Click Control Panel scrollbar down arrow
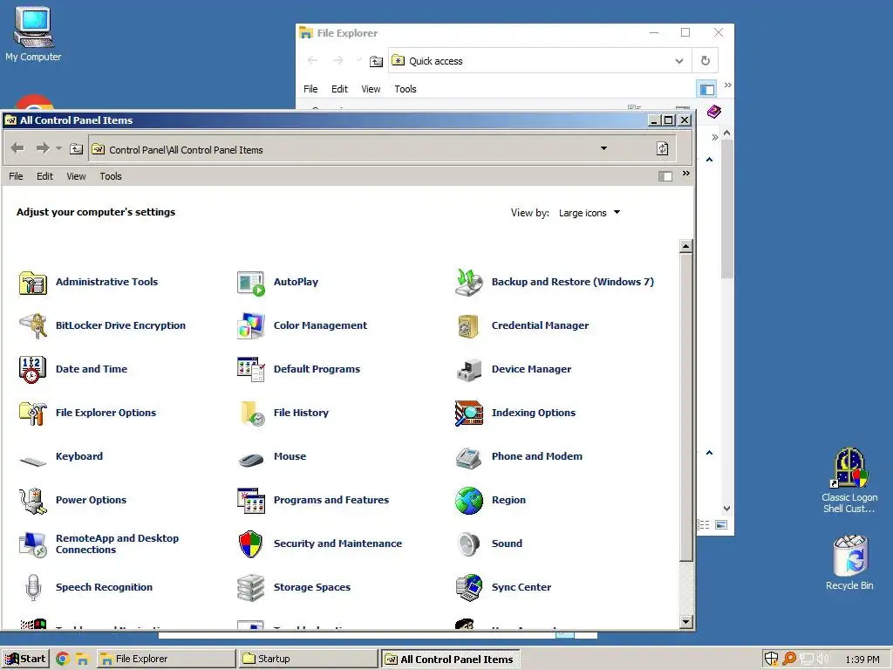 [686, 622]
